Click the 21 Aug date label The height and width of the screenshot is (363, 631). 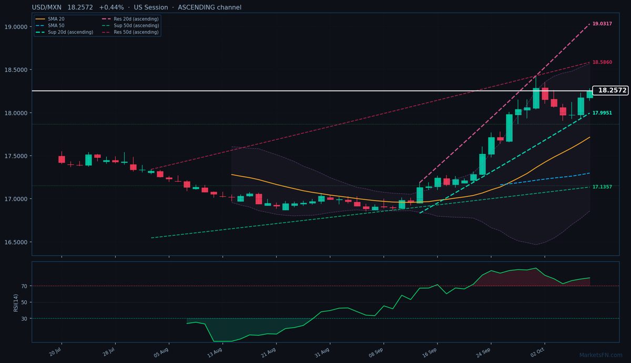[269, 351]
